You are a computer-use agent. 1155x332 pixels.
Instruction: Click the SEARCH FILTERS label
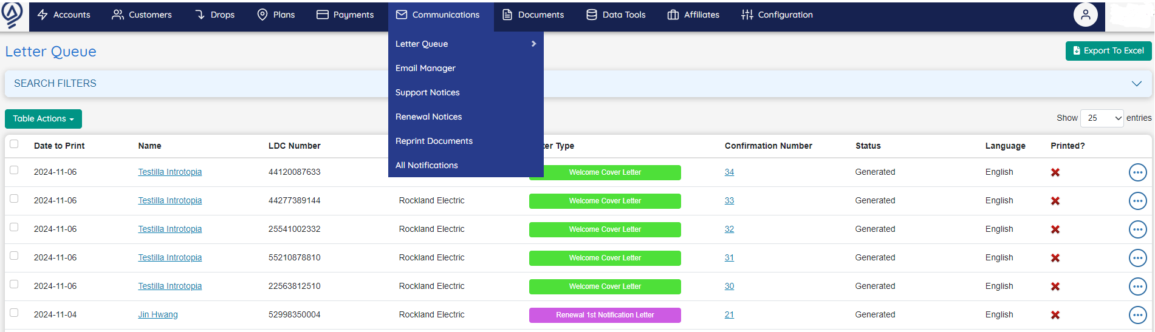(x=55, y=83)
